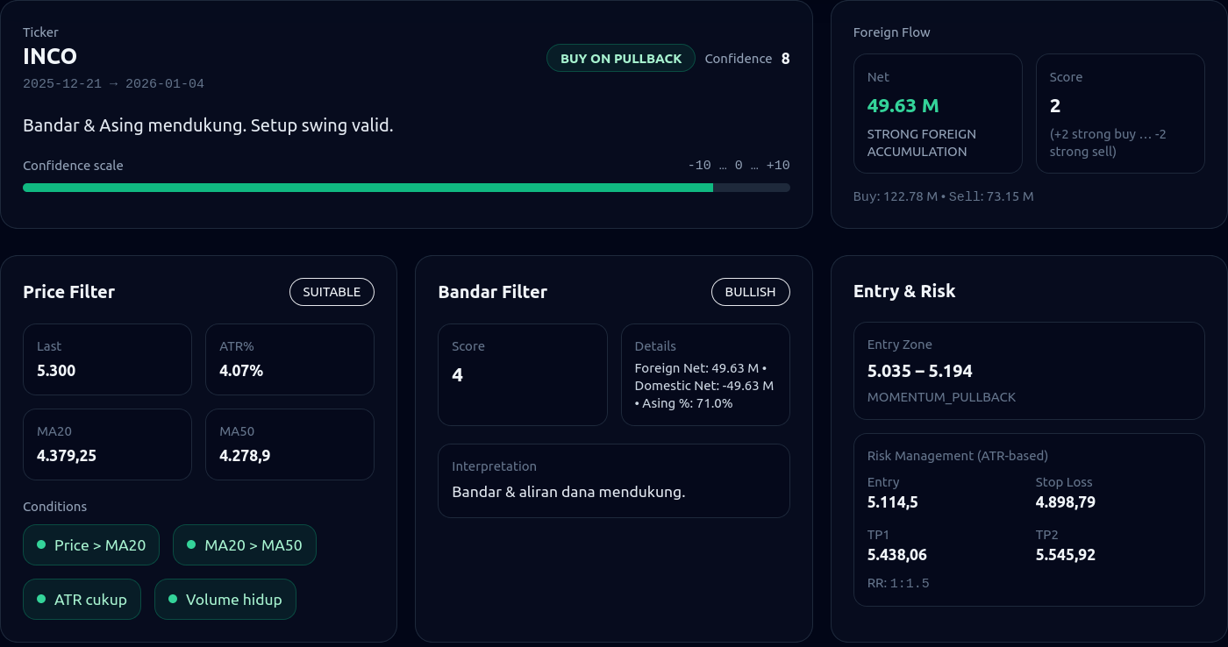Click the SUITABLE status pill

pyautogui.click(x=332, y=292)
